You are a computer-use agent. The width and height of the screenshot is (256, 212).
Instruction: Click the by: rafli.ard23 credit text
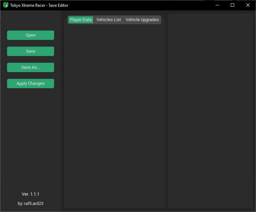(x=31, y=204)
